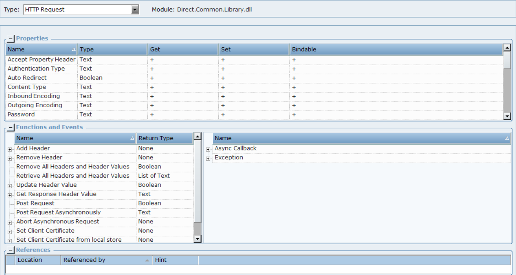Click the Properties scrollbar thumb
516x275 pixels.
coord(507,60)
